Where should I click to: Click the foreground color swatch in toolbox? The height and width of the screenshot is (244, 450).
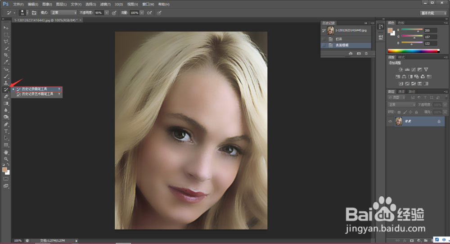[4, 170]
